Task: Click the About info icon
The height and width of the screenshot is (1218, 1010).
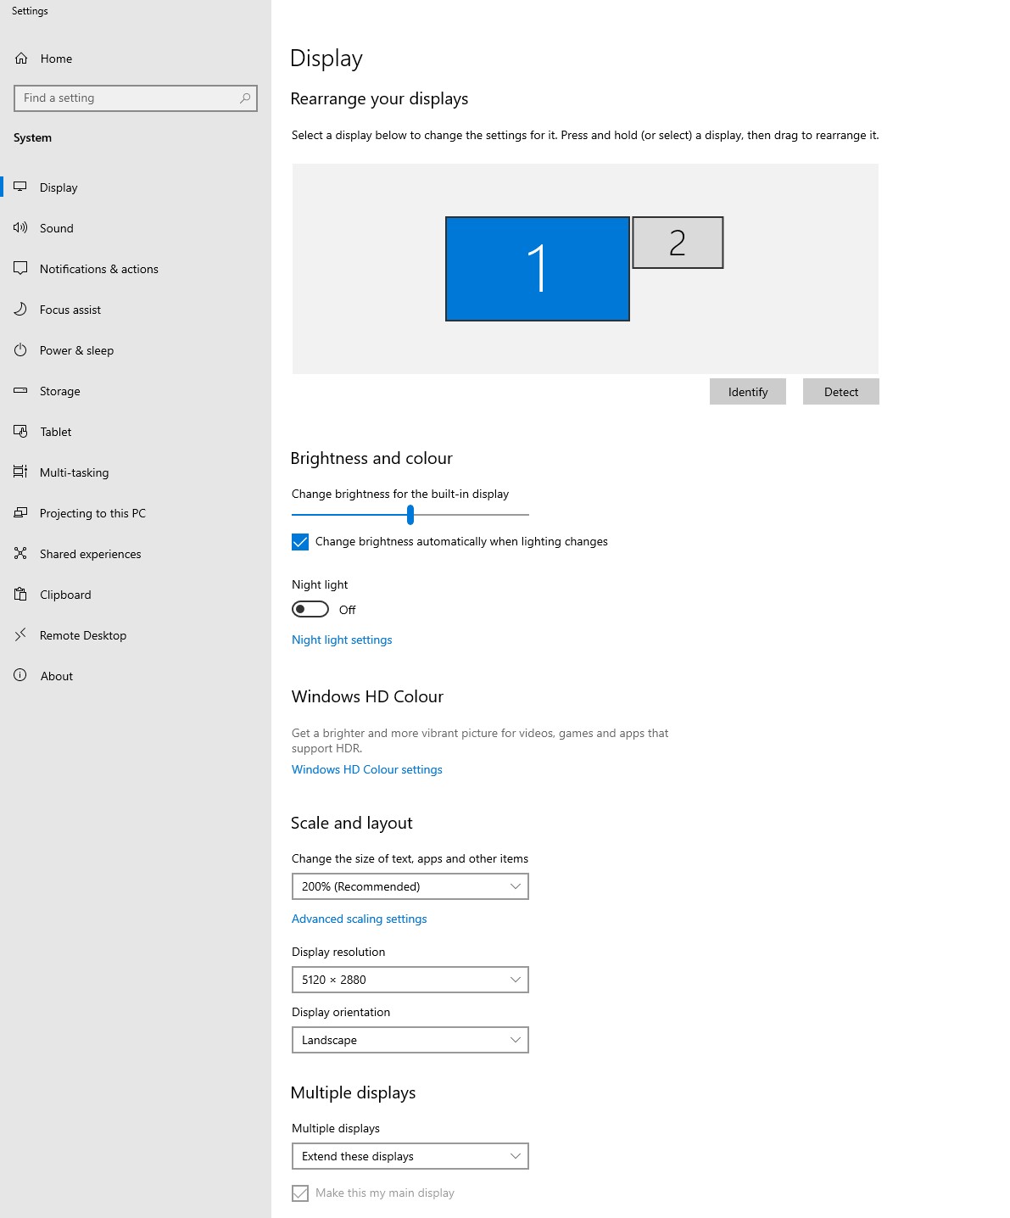Action: pos(20,676)
